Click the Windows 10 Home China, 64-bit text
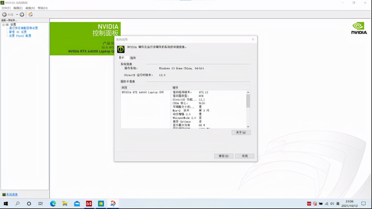Screen dimensions: 372x209 pos(182,68)
